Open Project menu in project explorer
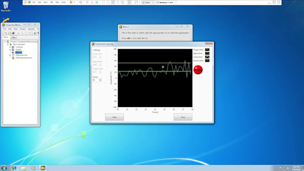304x171 pixels. (x=23, y=29)
